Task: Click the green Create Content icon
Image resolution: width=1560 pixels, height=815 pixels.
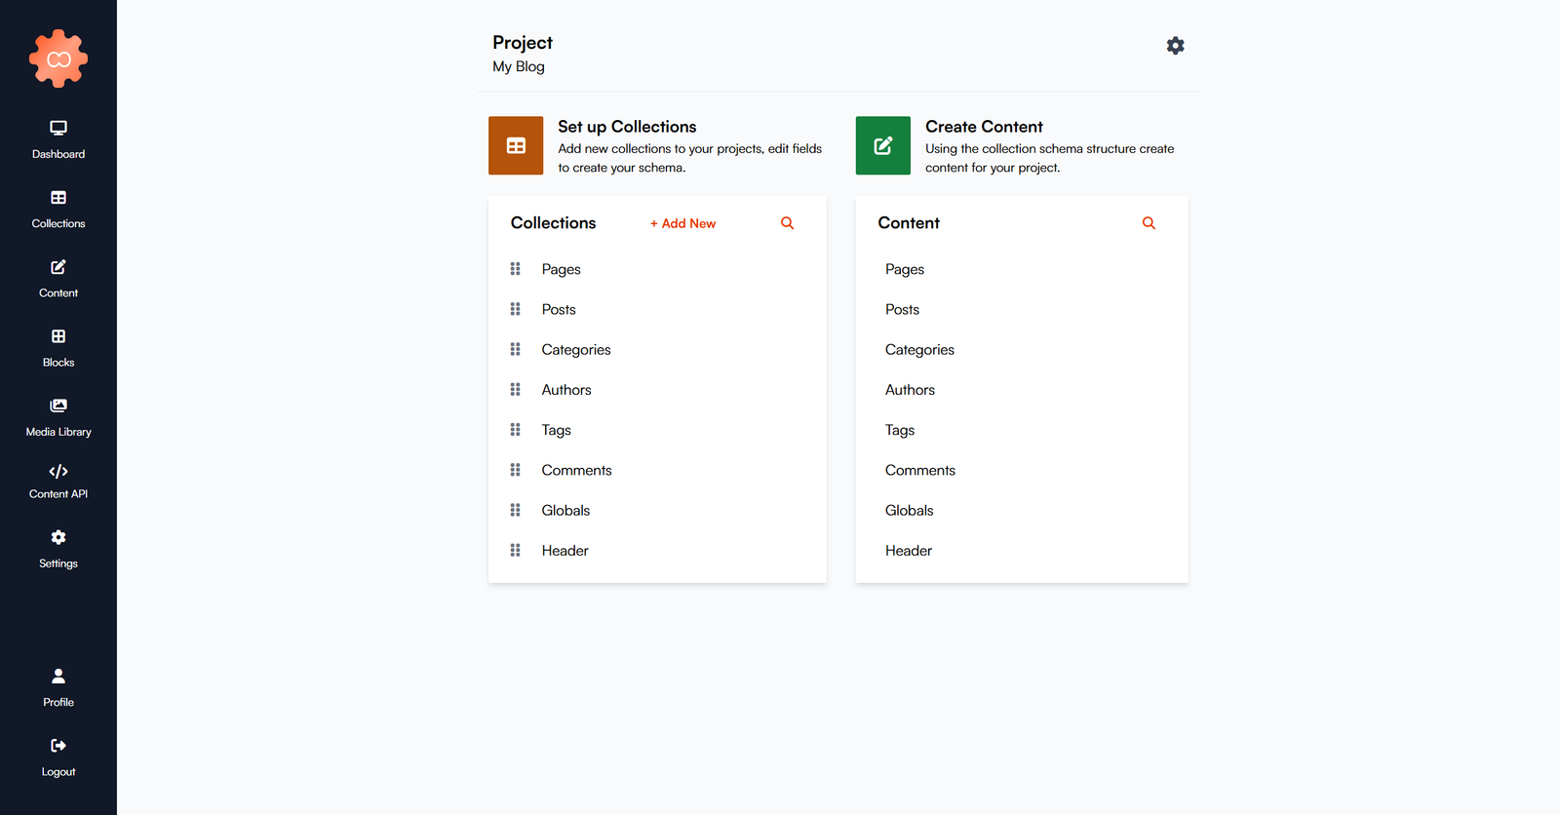Action: point(882,146)
